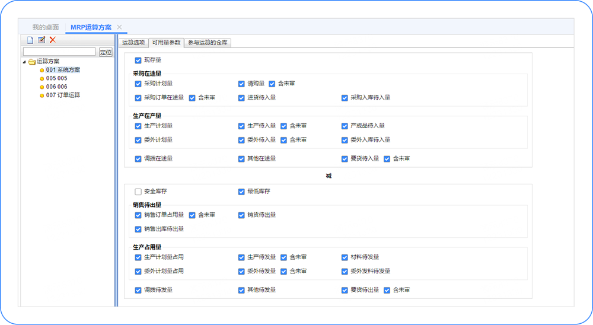Click the 定位 button
Image resolution: width=593 pixels, height=325 pixels.
[x=106, y=52]
